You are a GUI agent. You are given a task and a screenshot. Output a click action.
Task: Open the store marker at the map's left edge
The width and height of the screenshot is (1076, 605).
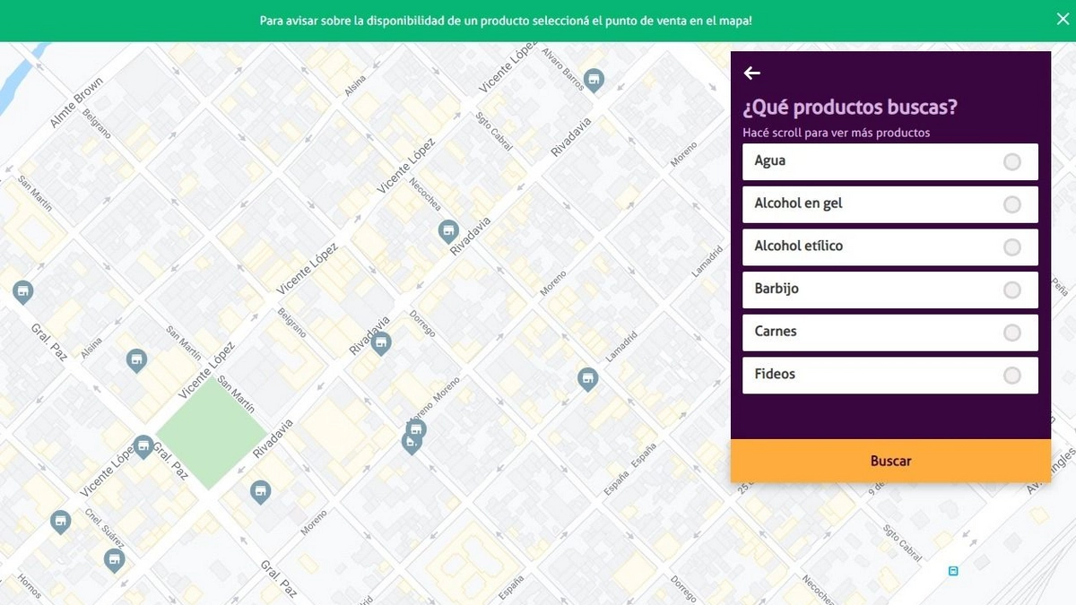pyautogui.click(x=22, y=291)
